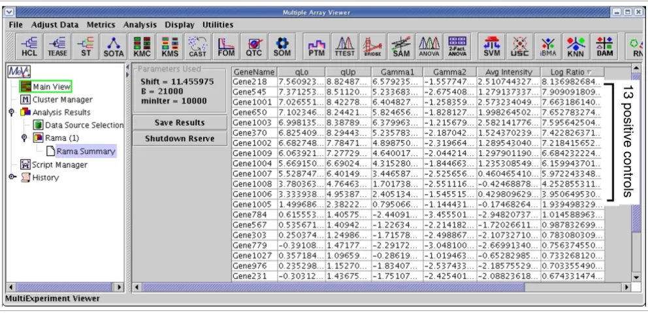This screenshot has width=648, height=313.
Task: Start the SVM classification tool
Action: click(x=491, y=46)
